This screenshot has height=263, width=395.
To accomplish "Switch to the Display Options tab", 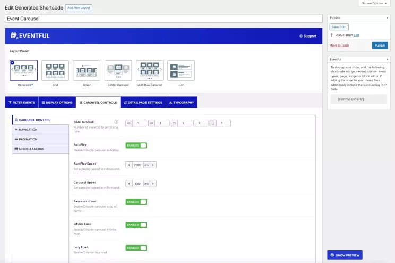I will (x=56, y=102).
